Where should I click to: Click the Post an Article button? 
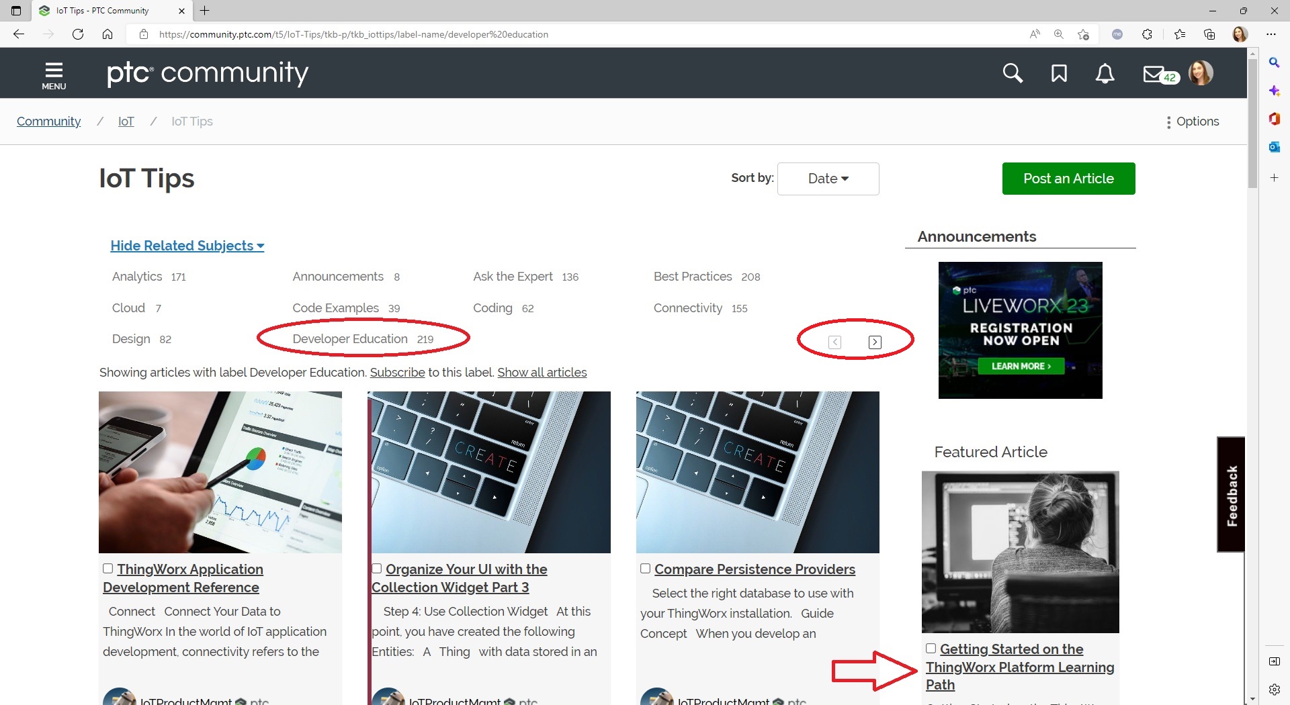(1068, 179)
